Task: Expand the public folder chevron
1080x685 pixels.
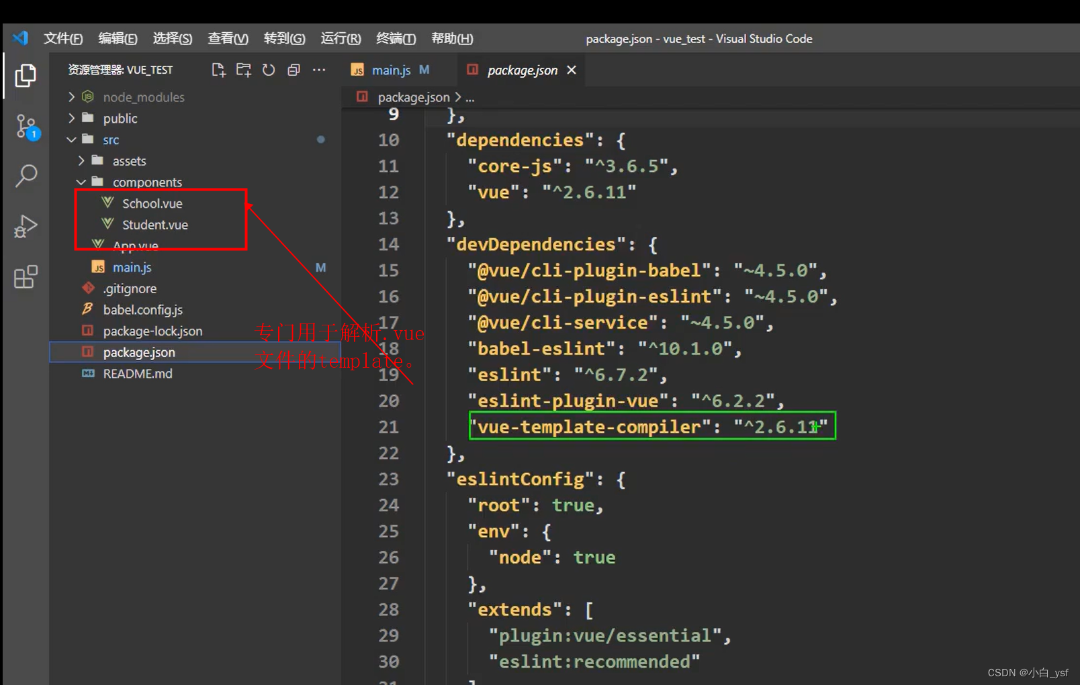Action: point(71,118)
